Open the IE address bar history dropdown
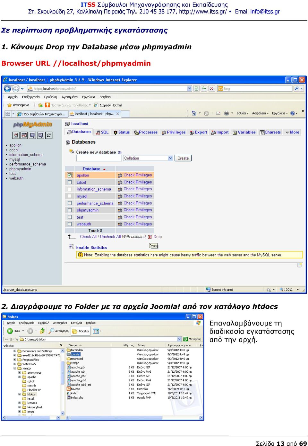Image resolution: width=308 pixels, height=446 pixels. point(189,88)
